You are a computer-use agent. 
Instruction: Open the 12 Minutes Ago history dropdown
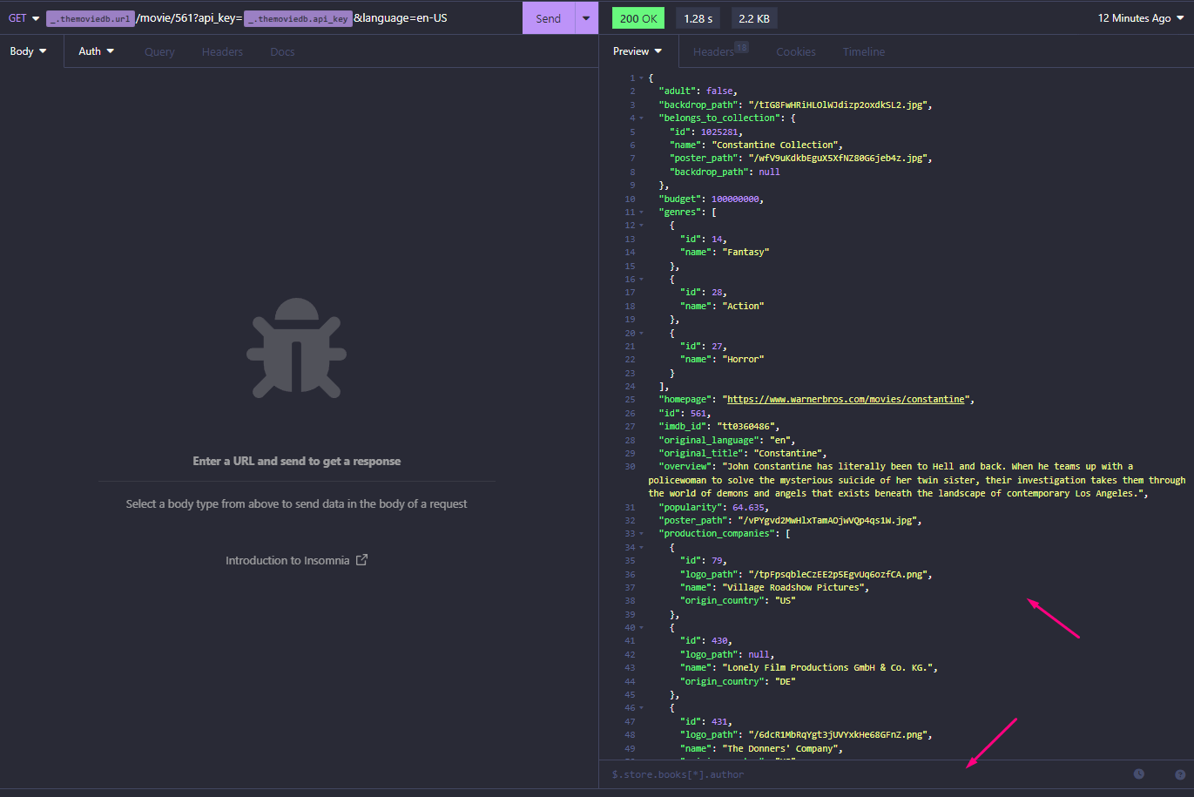[x=1141, y=18]
